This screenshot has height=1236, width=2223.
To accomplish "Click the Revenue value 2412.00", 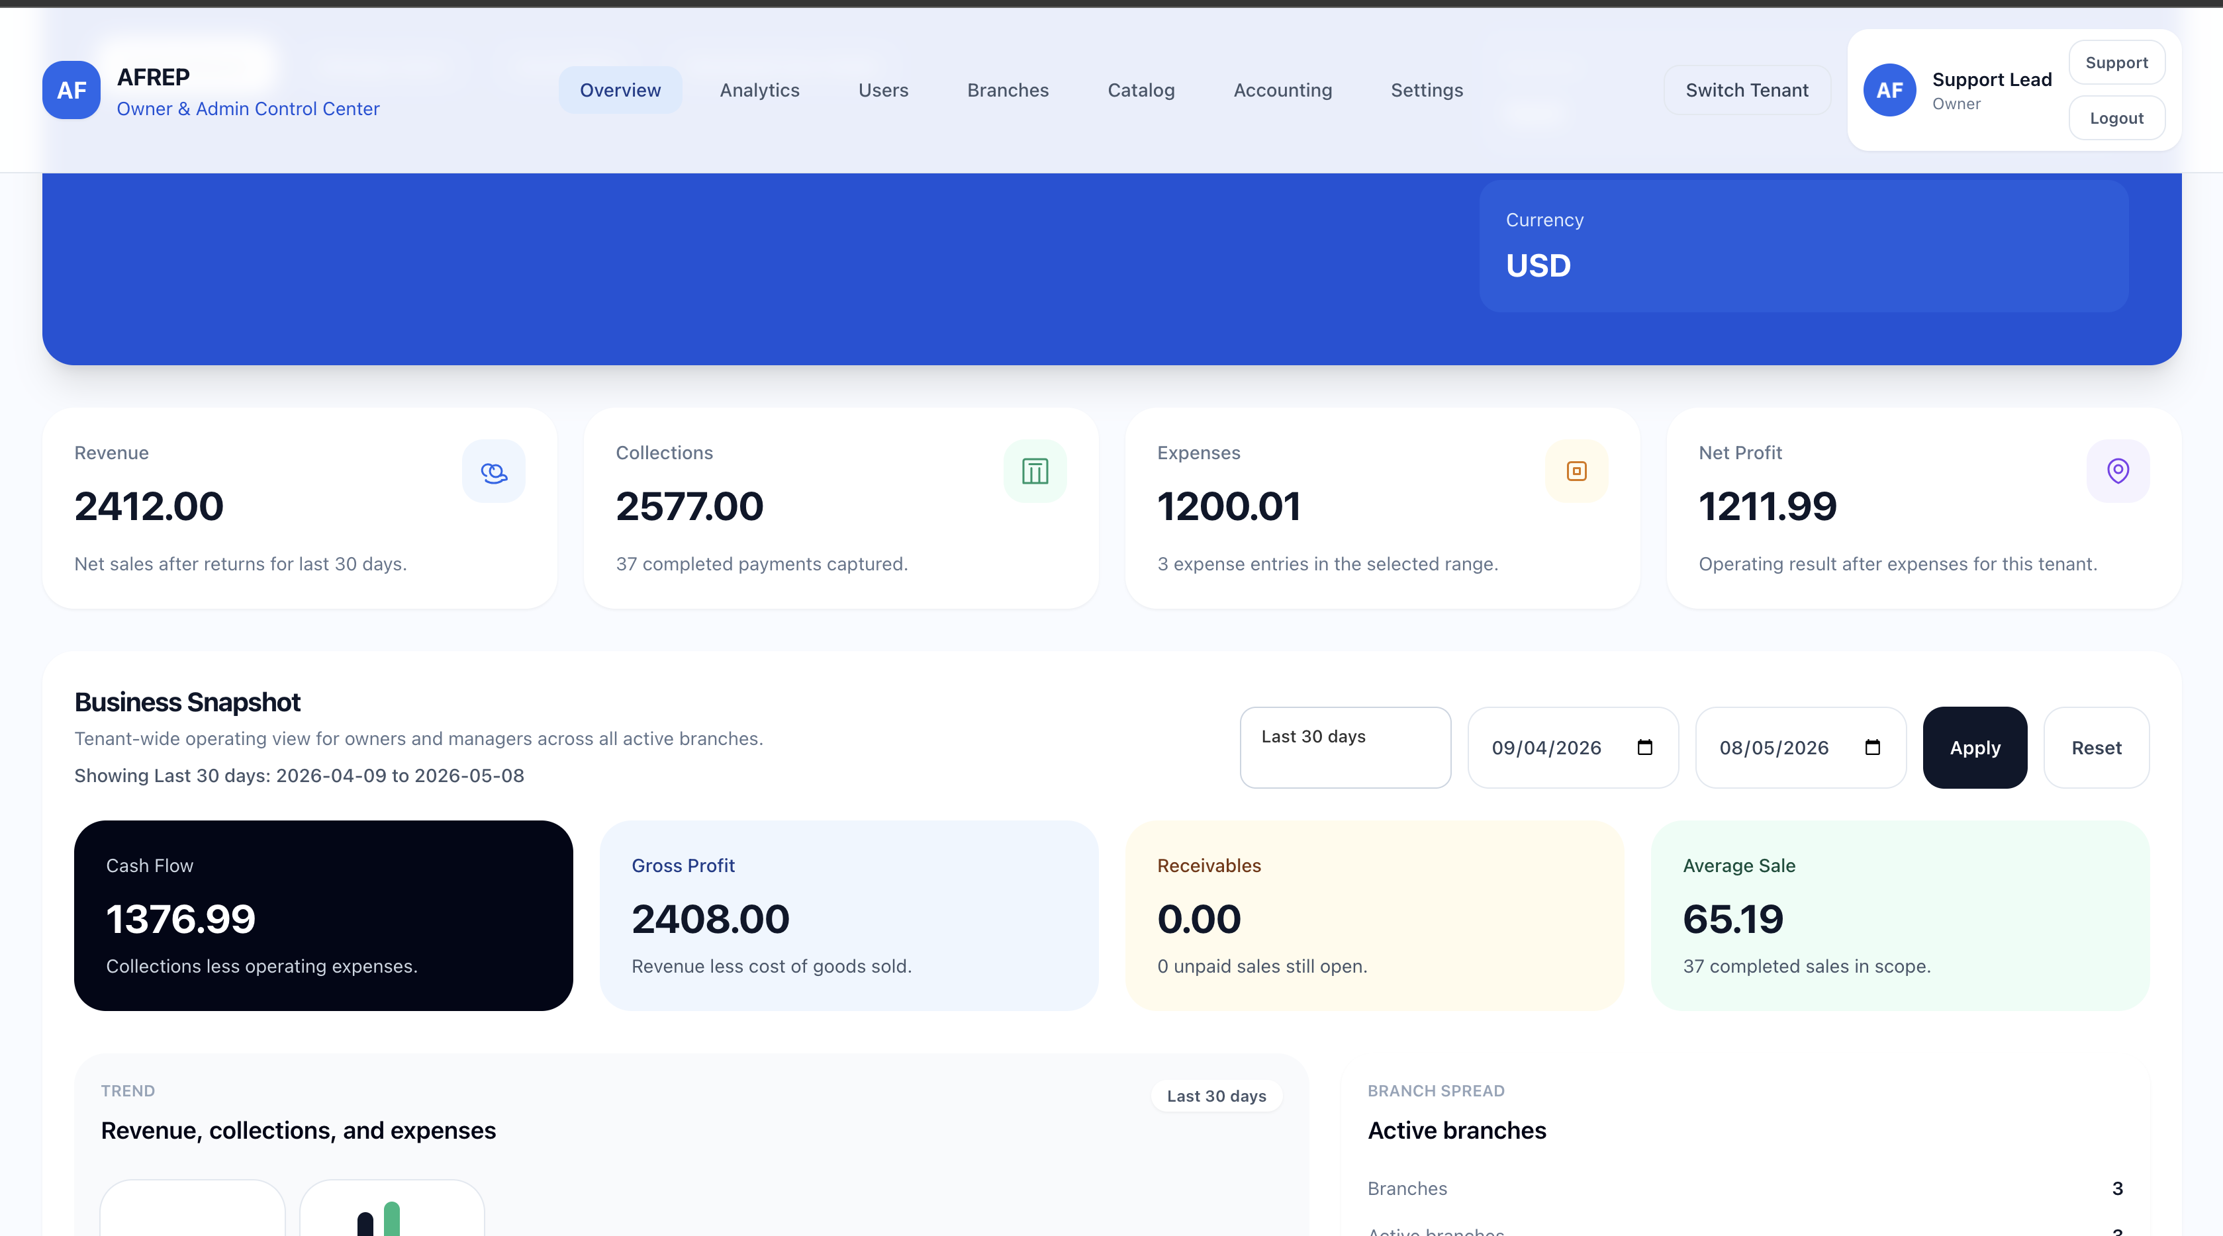I will 148,506.
